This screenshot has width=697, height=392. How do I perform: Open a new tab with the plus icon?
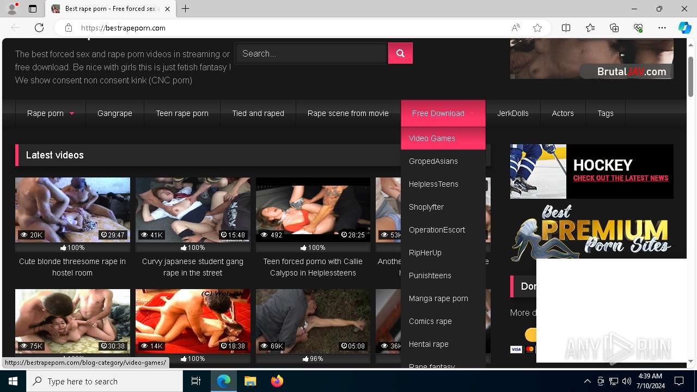click(x=186, y=9)
